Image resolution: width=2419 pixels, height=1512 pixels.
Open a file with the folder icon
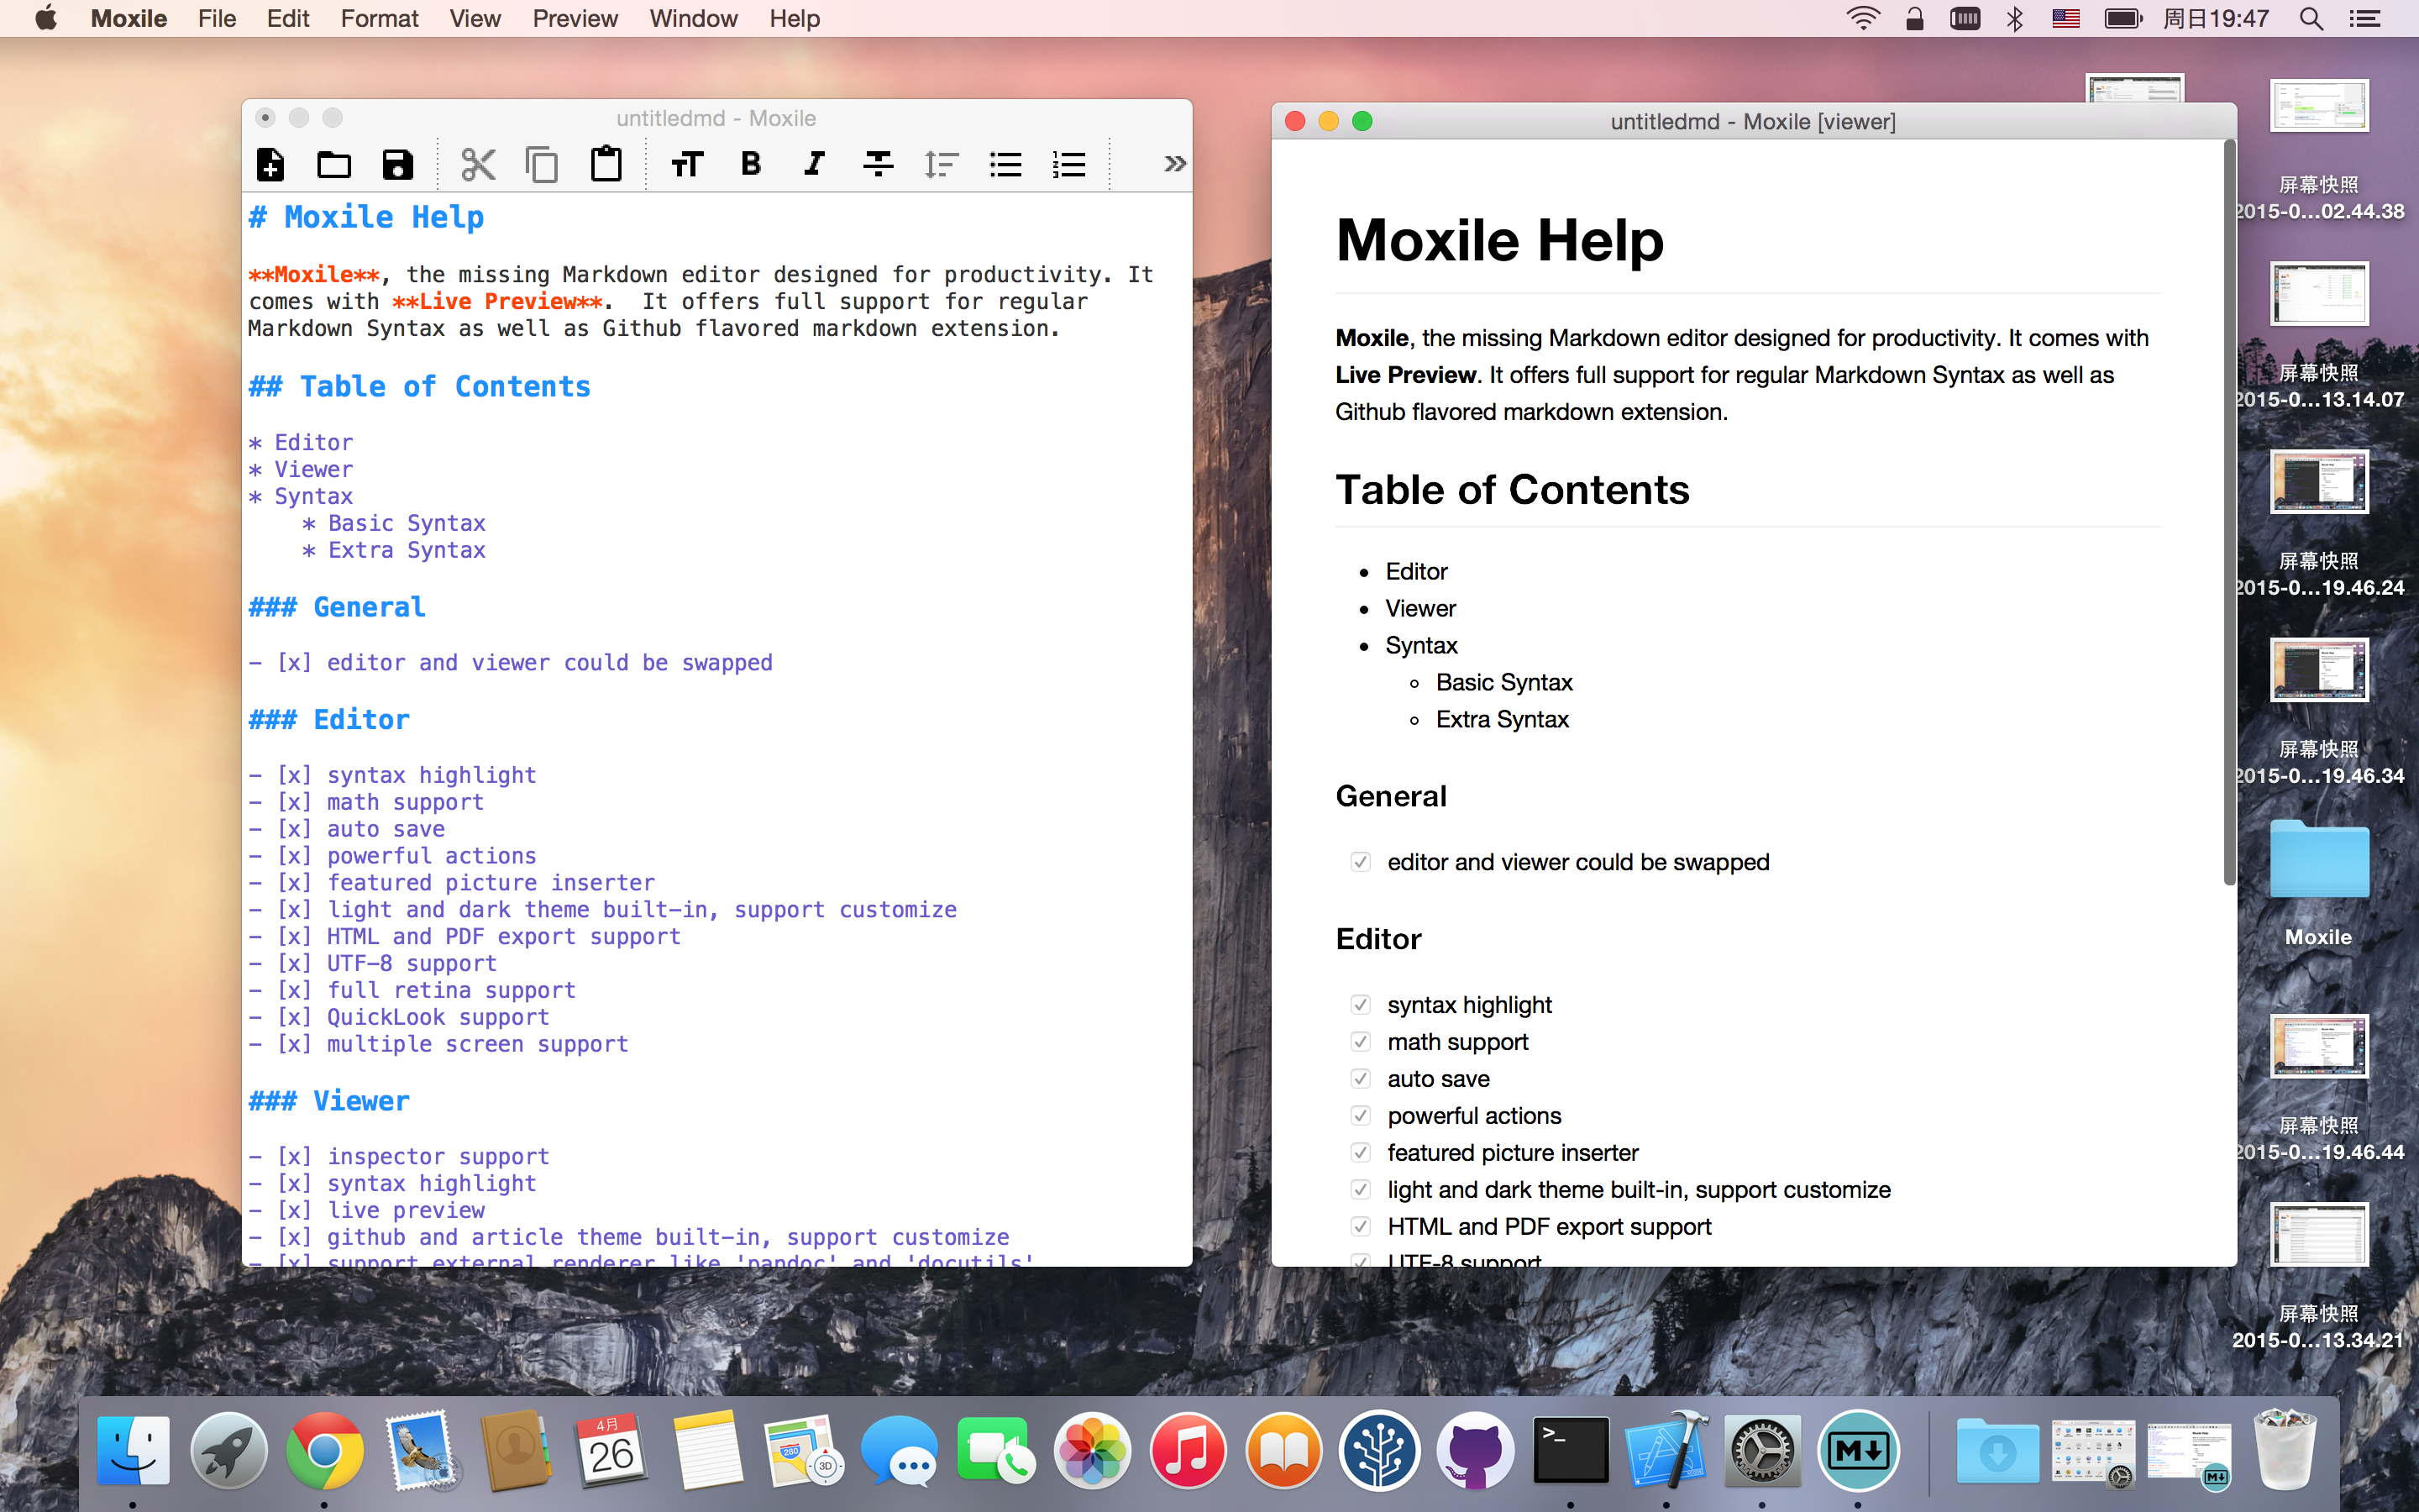pos(333,164)
